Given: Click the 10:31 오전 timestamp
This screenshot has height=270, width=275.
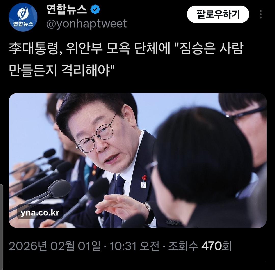Looking at the screenshot, I should tap(134, 246).
